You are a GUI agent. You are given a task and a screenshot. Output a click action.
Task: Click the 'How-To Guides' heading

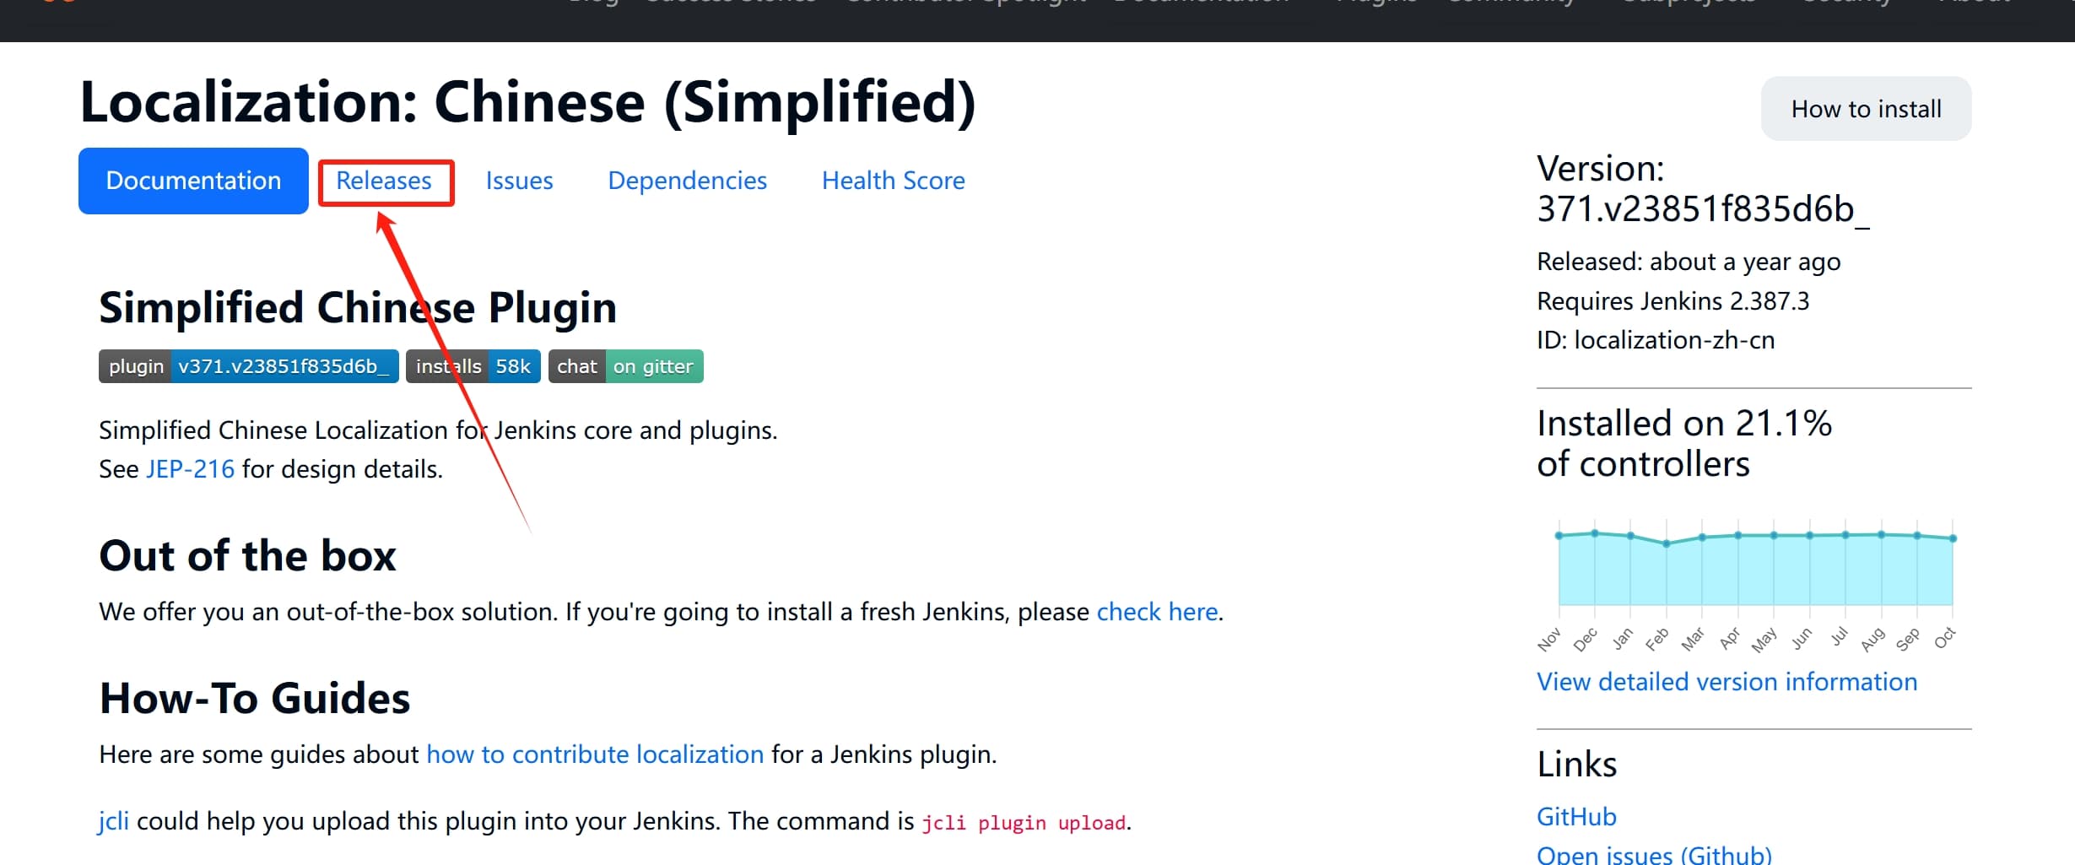click(254, 698)
